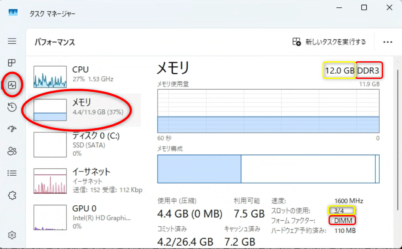Select the Performance page icon
The width and height of the screenshot is (402, 249).
pos(12,85)
